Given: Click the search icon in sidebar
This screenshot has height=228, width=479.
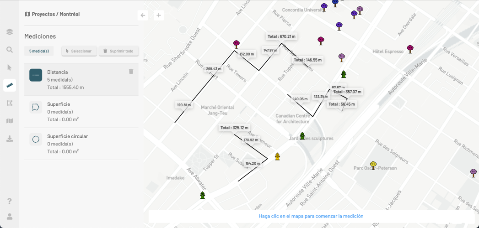Looking at the screenshot, I should (x=10, y=50).
